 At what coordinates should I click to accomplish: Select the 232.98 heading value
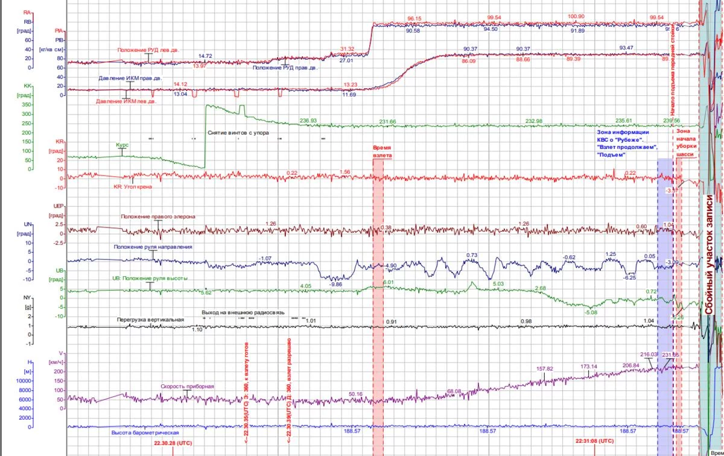coord(534,121)
